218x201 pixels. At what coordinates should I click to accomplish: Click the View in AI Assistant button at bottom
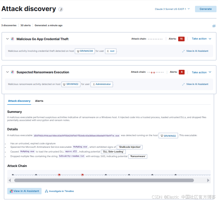(x=24, y=191)
